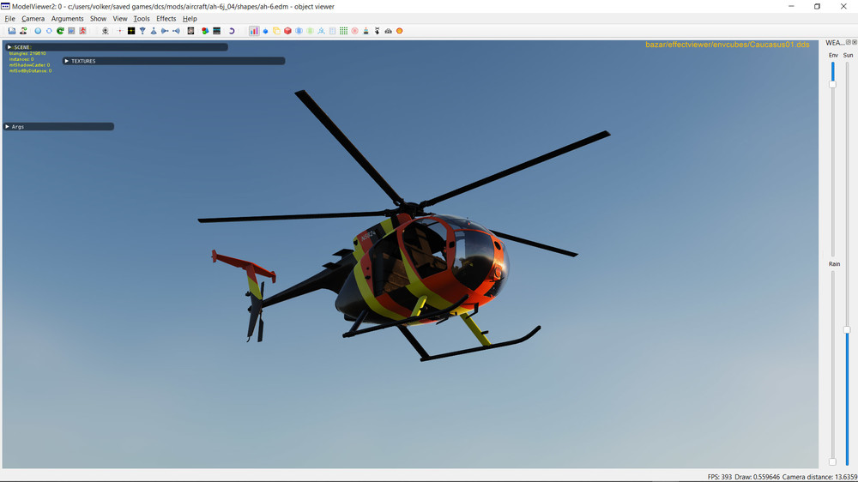Click the Caucasus01.dds envcube path text
This screenshot has width=858, height=482.
(x=728, y=45)
